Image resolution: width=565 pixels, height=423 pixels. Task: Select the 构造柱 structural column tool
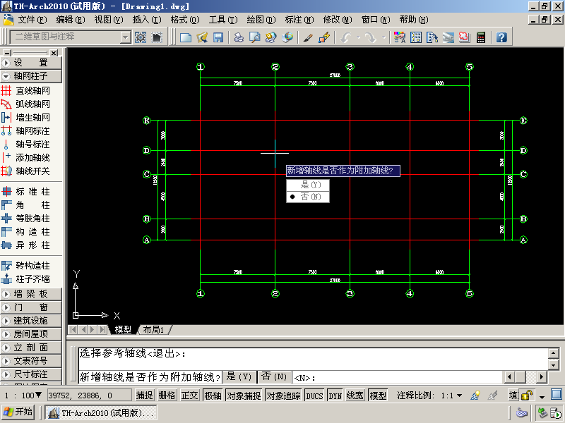point(26,232)
